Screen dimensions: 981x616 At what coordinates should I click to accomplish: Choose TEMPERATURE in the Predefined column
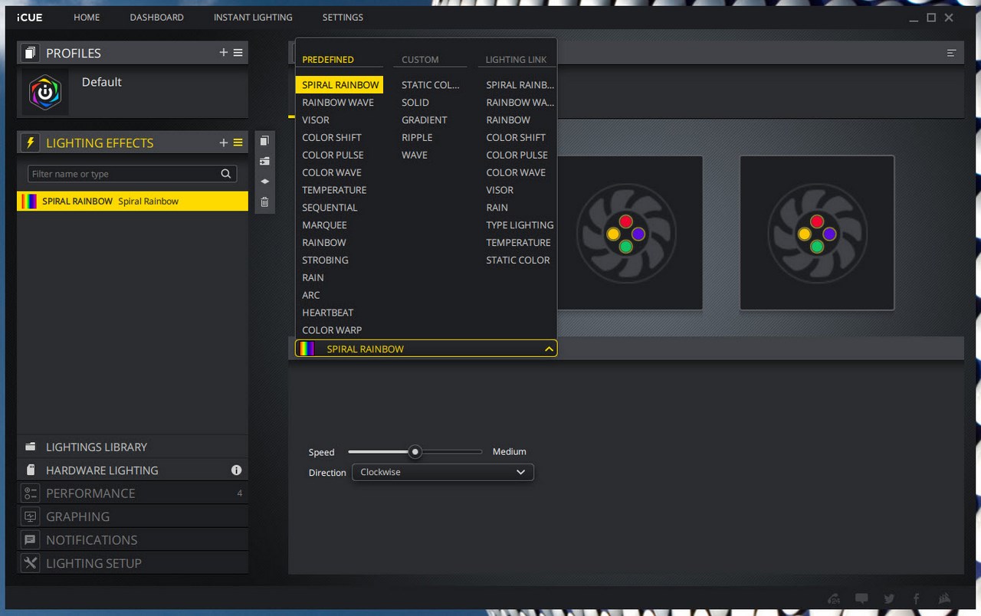point(334,190)
